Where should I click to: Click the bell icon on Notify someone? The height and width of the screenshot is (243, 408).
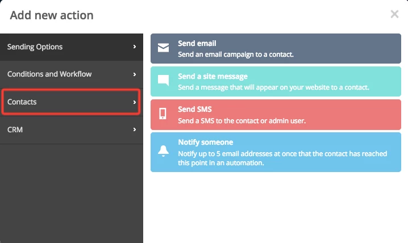164,151
